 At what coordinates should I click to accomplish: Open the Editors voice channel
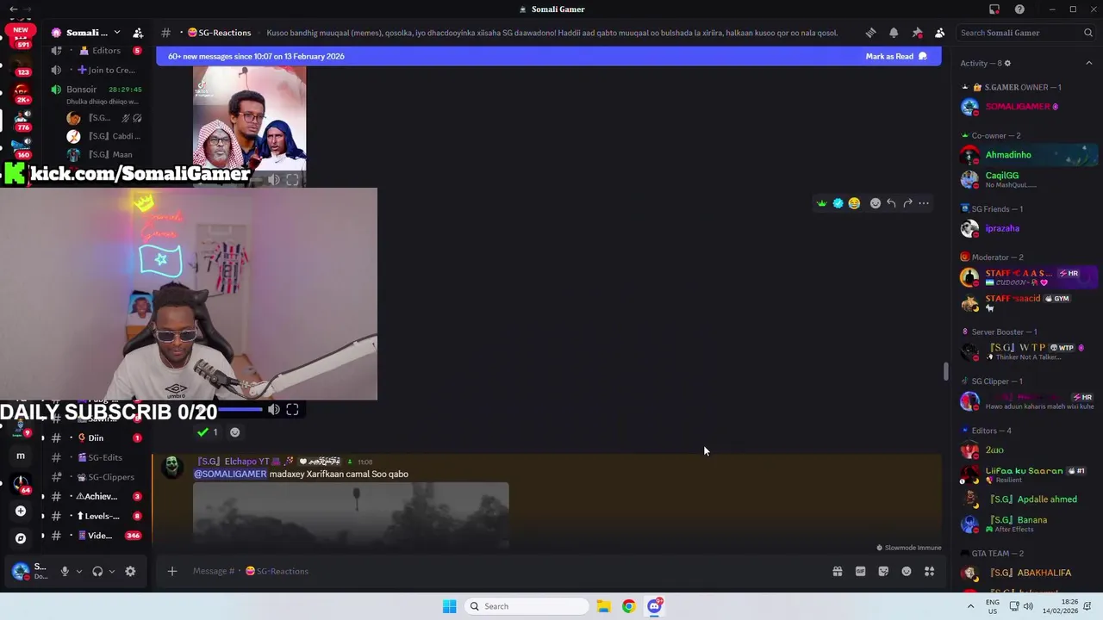click(x=95, y=51)
